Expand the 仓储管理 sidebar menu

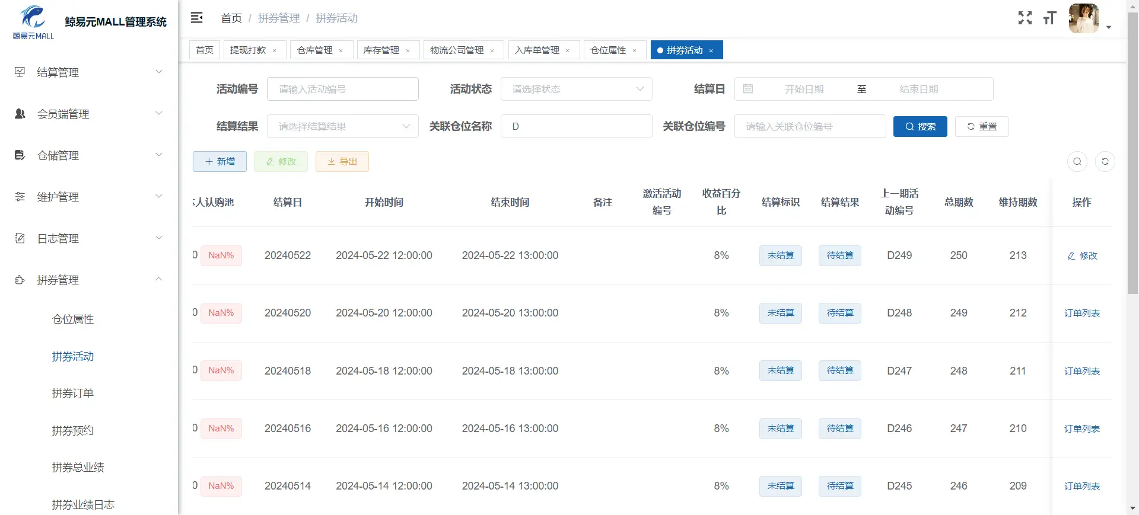pos(89,155)
